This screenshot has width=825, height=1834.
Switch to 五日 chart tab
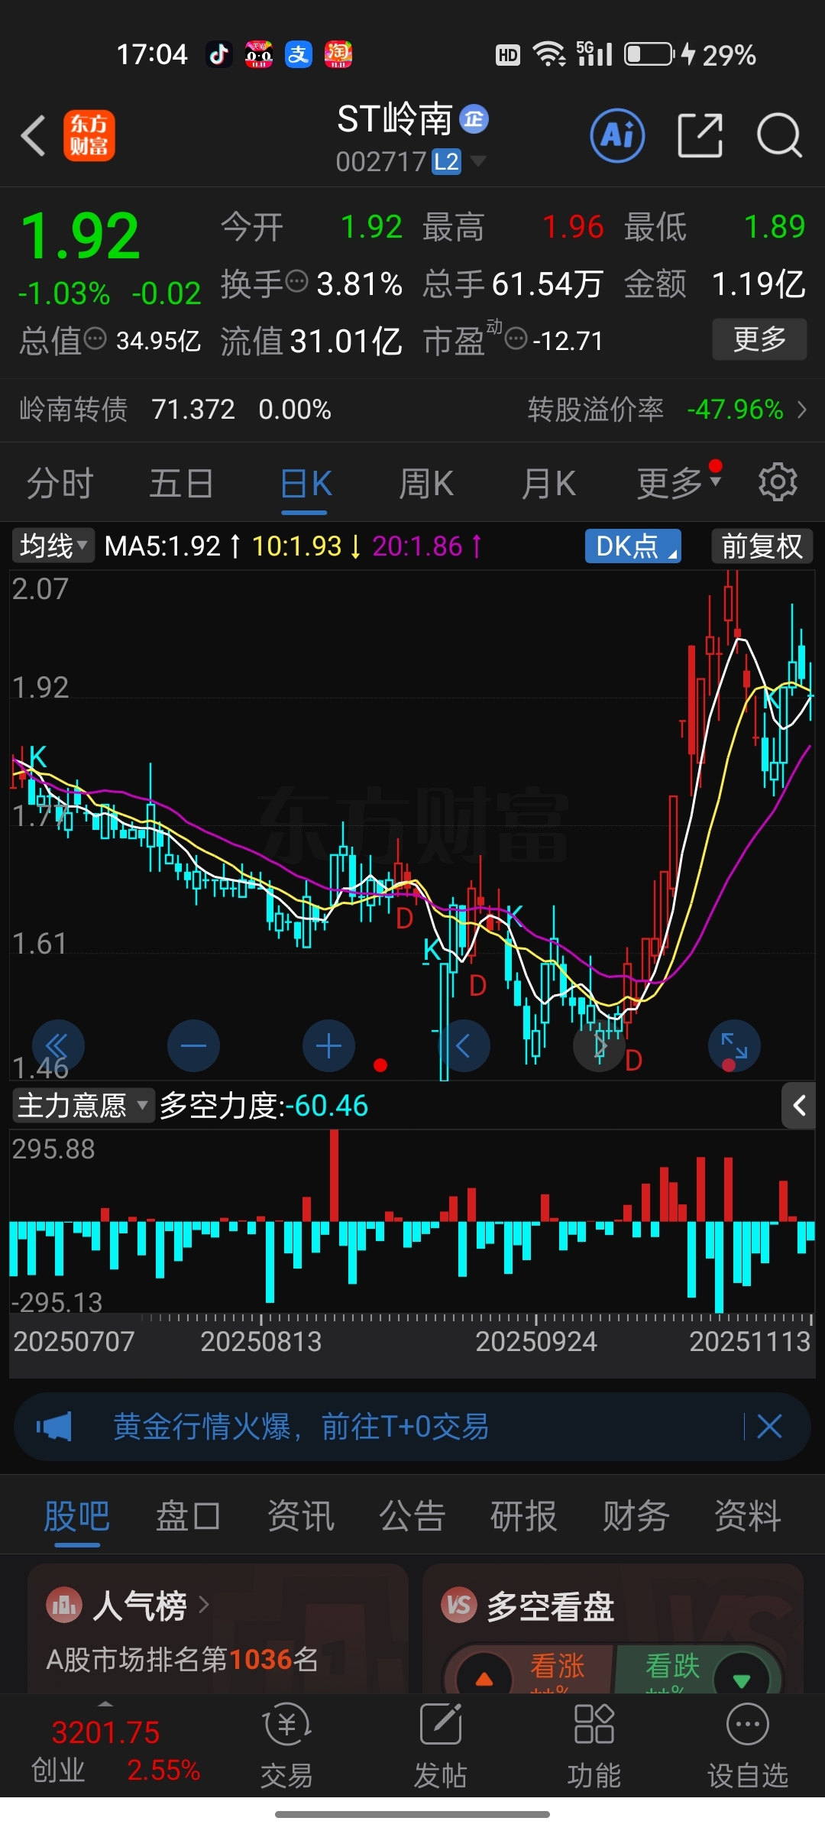coord(181,483)
